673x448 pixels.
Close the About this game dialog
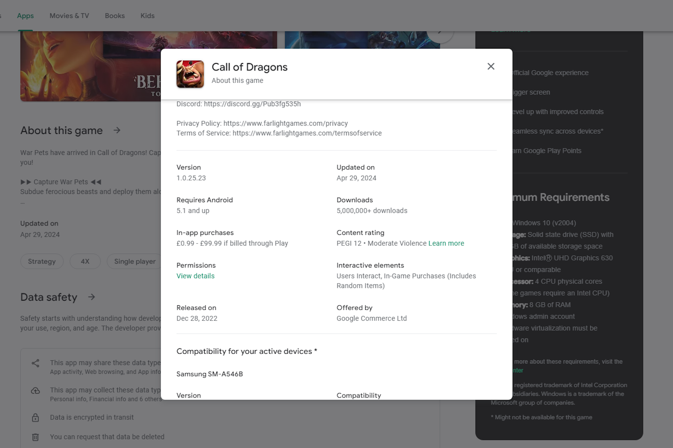(x=491, y=66)
